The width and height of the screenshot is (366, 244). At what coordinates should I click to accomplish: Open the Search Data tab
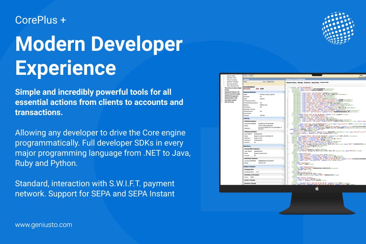(315, 83)
